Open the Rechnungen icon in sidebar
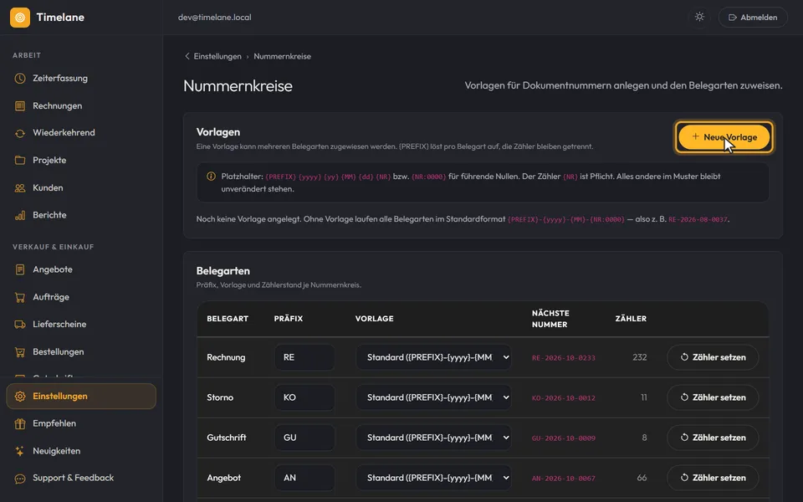The image size is (803, 502). pos(20,106)
